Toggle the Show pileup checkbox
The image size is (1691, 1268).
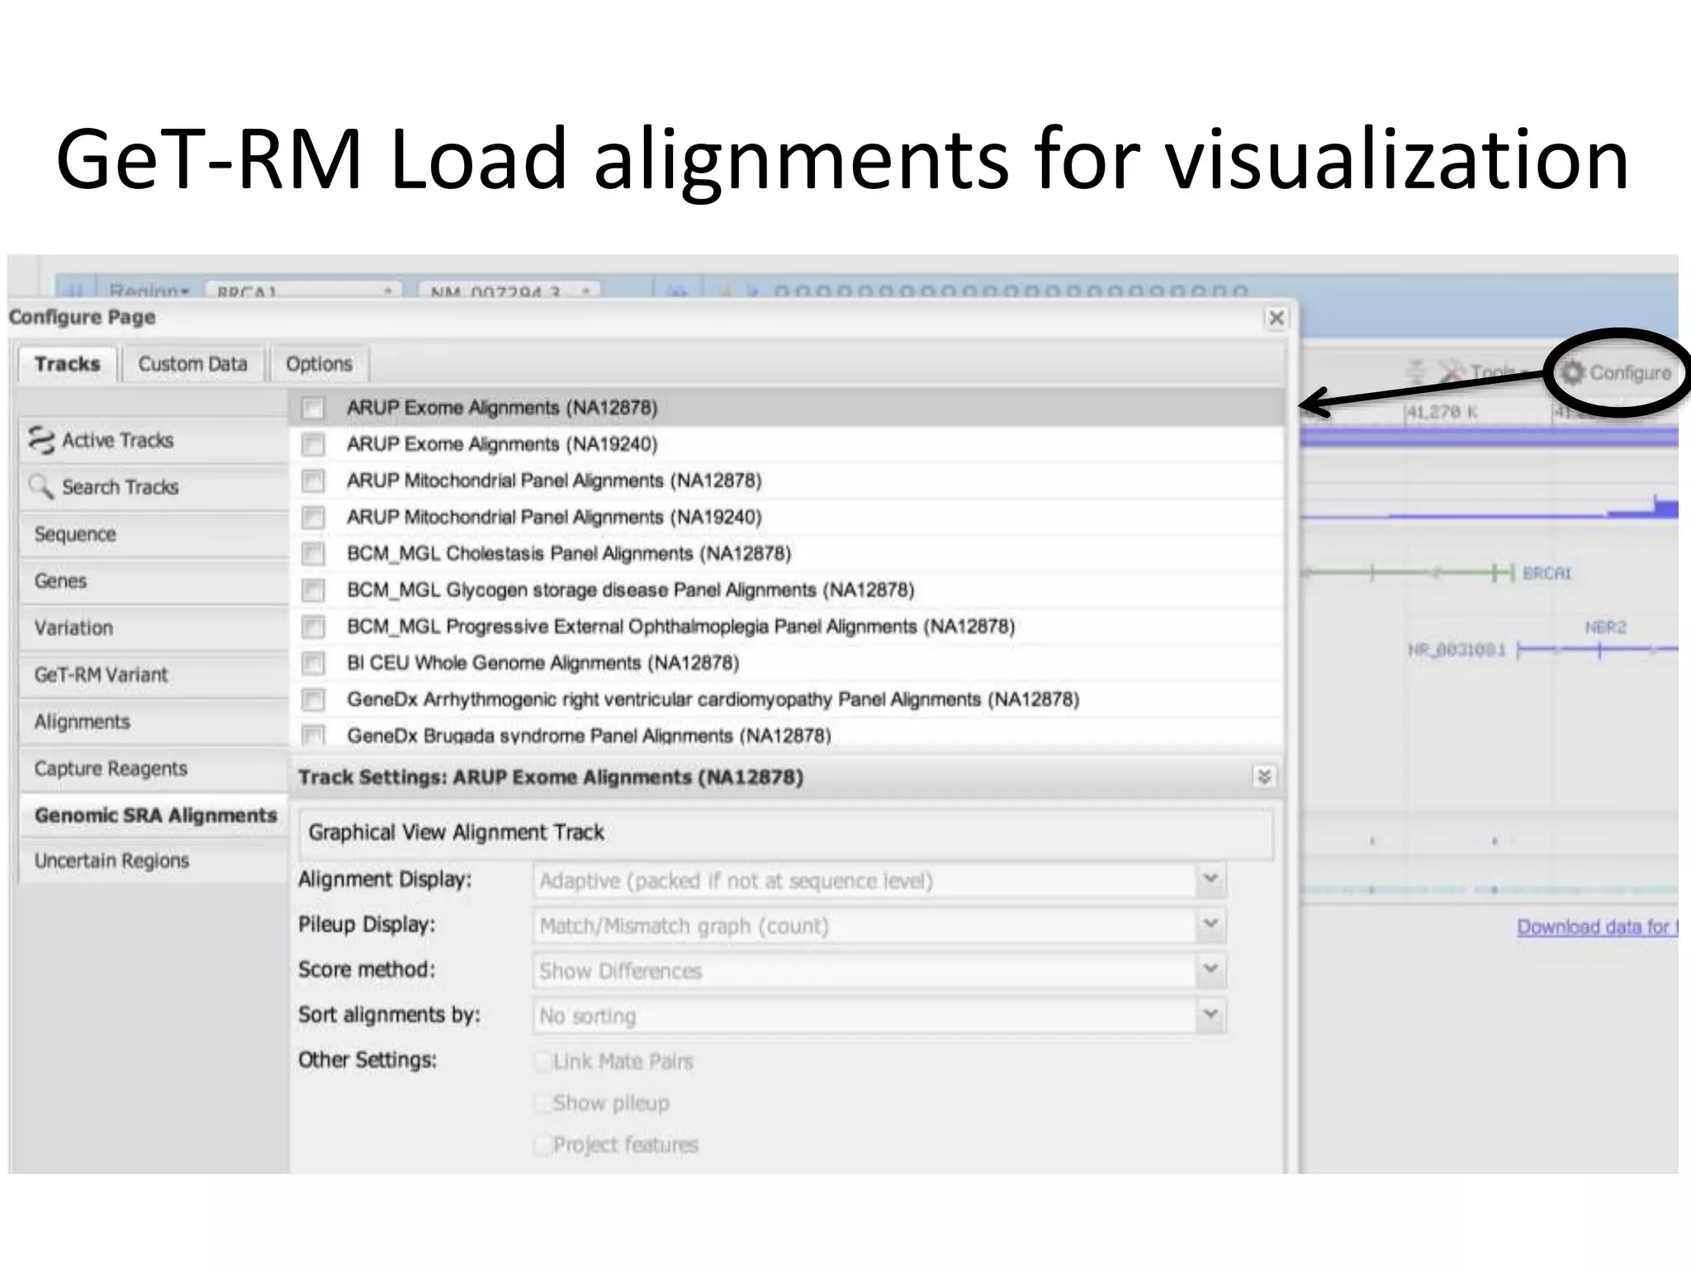tap(542, 1103)
